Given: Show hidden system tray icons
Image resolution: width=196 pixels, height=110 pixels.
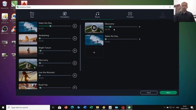Looking at the screenshot, I should pyautogui.click(x=164, y=108).
